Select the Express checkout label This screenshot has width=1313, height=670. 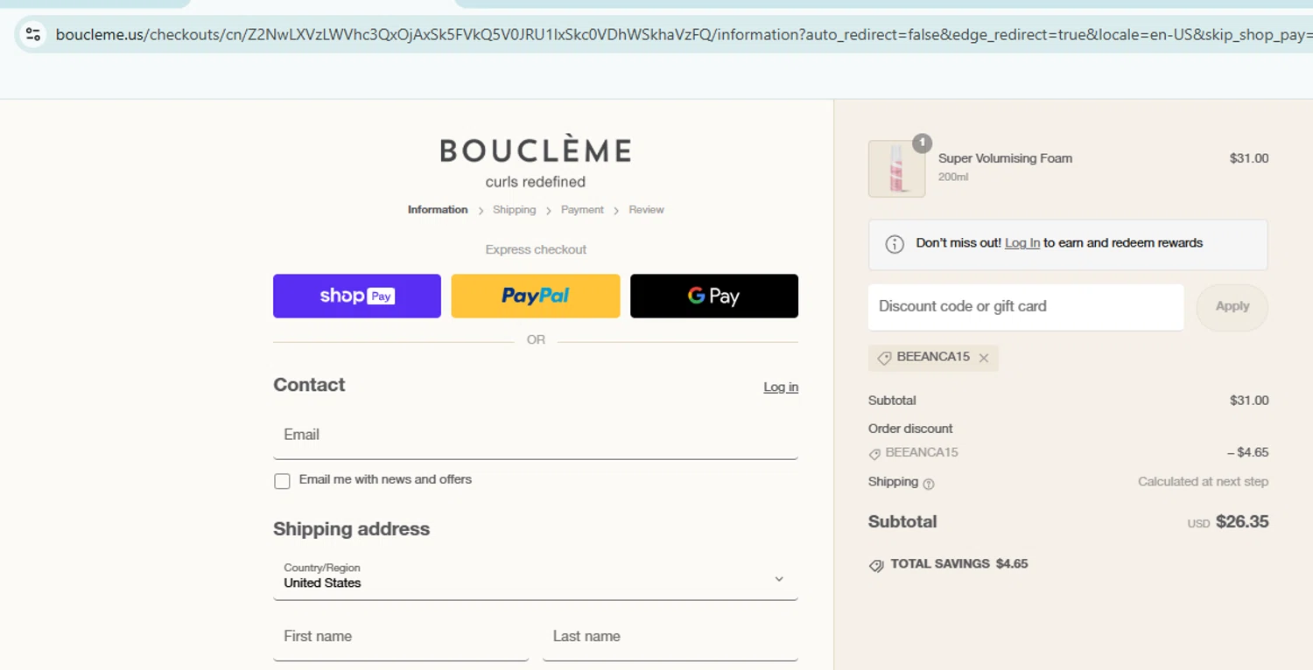tap(536, 249)
